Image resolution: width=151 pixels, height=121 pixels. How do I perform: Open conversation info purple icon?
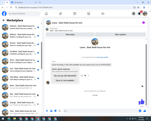143,23
